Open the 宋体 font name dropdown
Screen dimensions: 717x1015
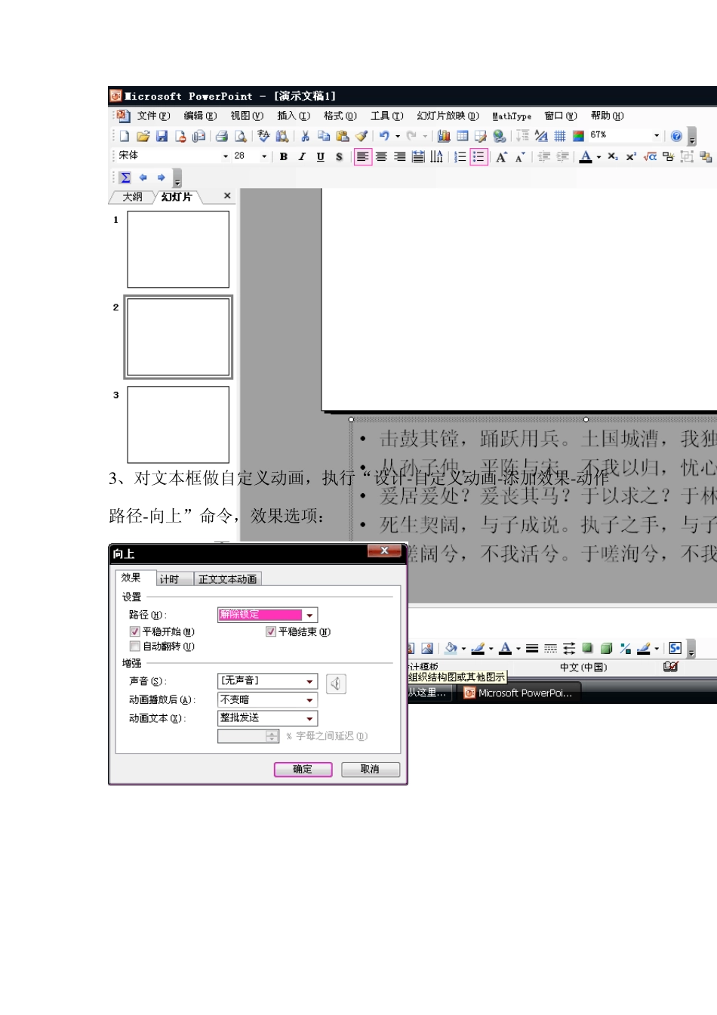pyautogui.click(x=225, y=156)
